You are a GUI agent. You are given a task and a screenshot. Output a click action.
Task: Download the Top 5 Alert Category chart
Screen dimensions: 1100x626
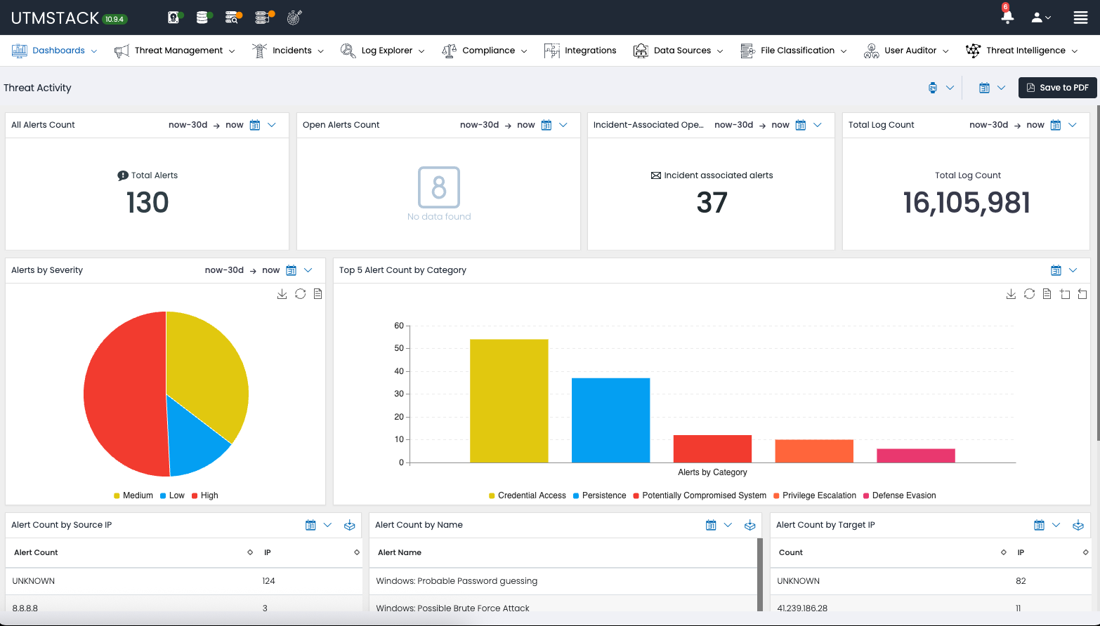click(x=1011, y=294)
